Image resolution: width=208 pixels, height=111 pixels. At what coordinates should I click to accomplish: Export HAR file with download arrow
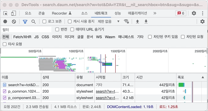point(146,21)
